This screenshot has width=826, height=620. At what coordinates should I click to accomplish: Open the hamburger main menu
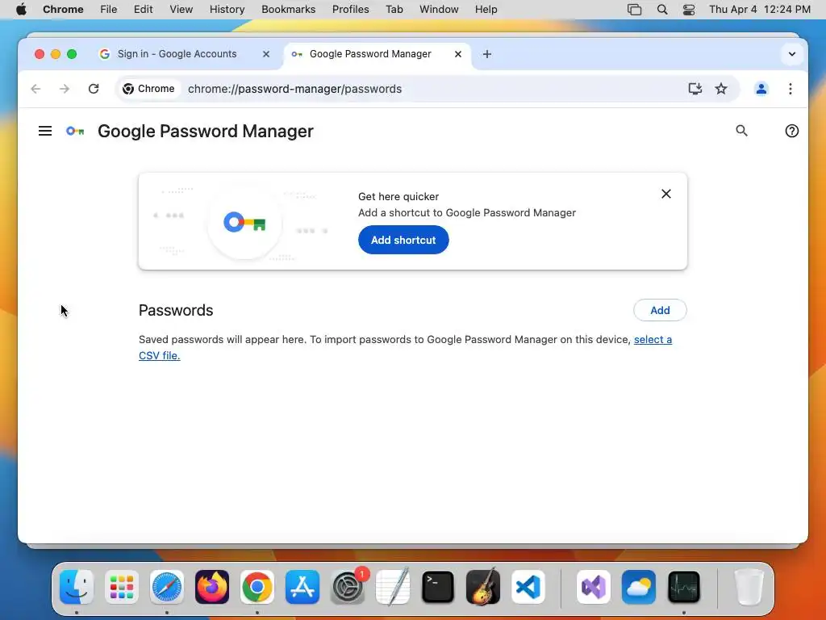(x=45, y=131)
